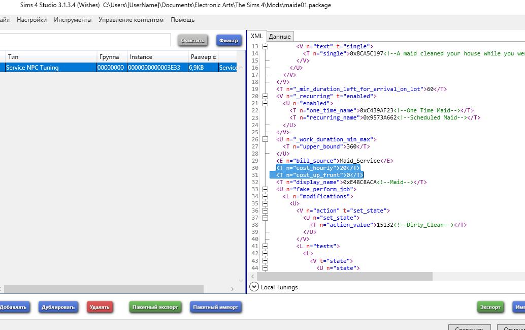Viewport: 525px width, 330px height.
Task: Open the Настройки menu
Action: [31, 20]
